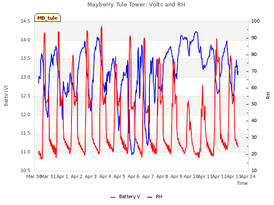Viewport: 274px width, 205px height.
Task: Click the 10 RH axis value
Action: click(254, 170)
